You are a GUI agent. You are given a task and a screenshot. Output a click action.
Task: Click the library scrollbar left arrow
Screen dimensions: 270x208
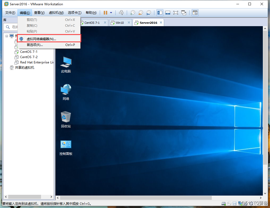[6, 197]
